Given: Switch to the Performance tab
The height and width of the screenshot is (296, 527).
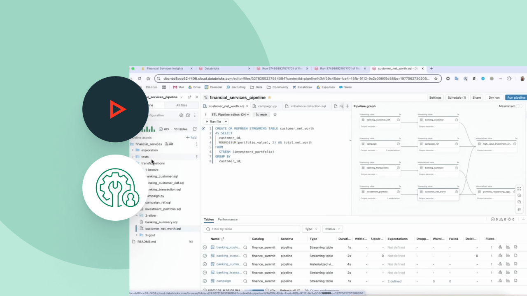Looking at the screenshot, I should 227,220.
